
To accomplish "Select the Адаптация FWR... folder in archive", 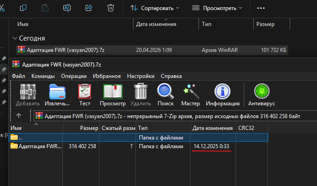I will pyautogui.click(x=36, y=146).
